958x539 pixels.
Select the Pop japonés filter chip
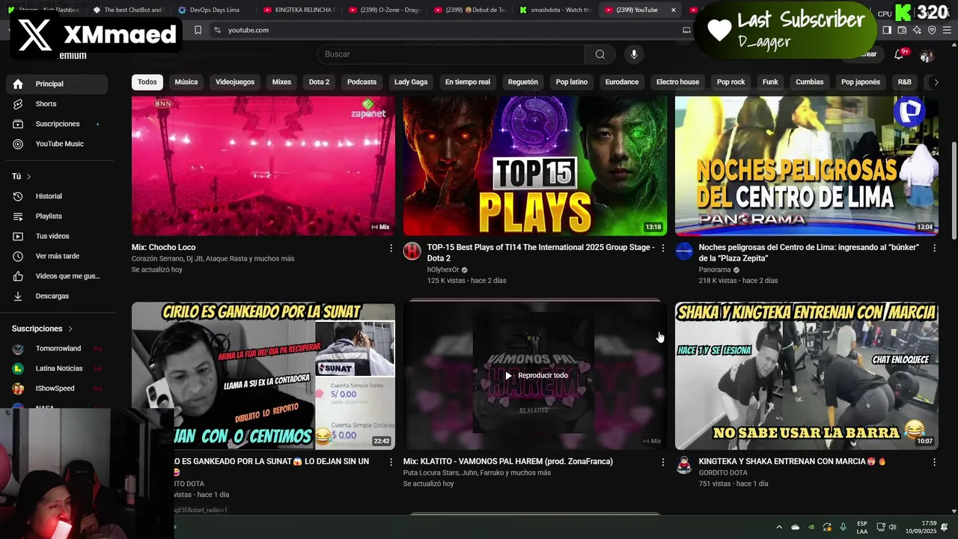tap(861, 82)
